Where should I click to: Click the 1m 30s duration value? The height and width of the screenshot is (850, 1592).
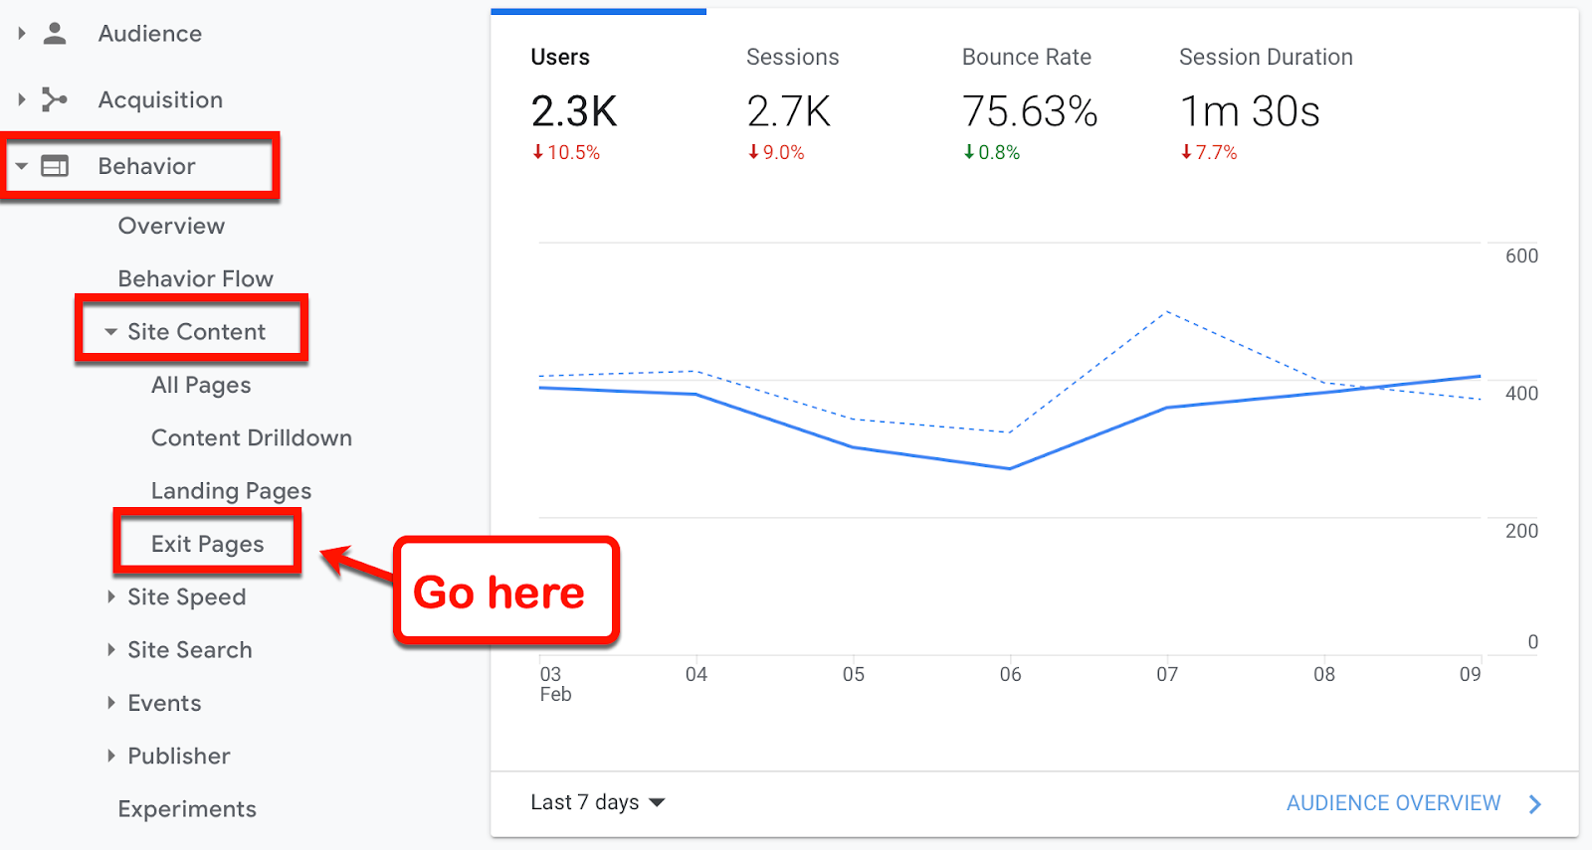tap(1250, 111)
